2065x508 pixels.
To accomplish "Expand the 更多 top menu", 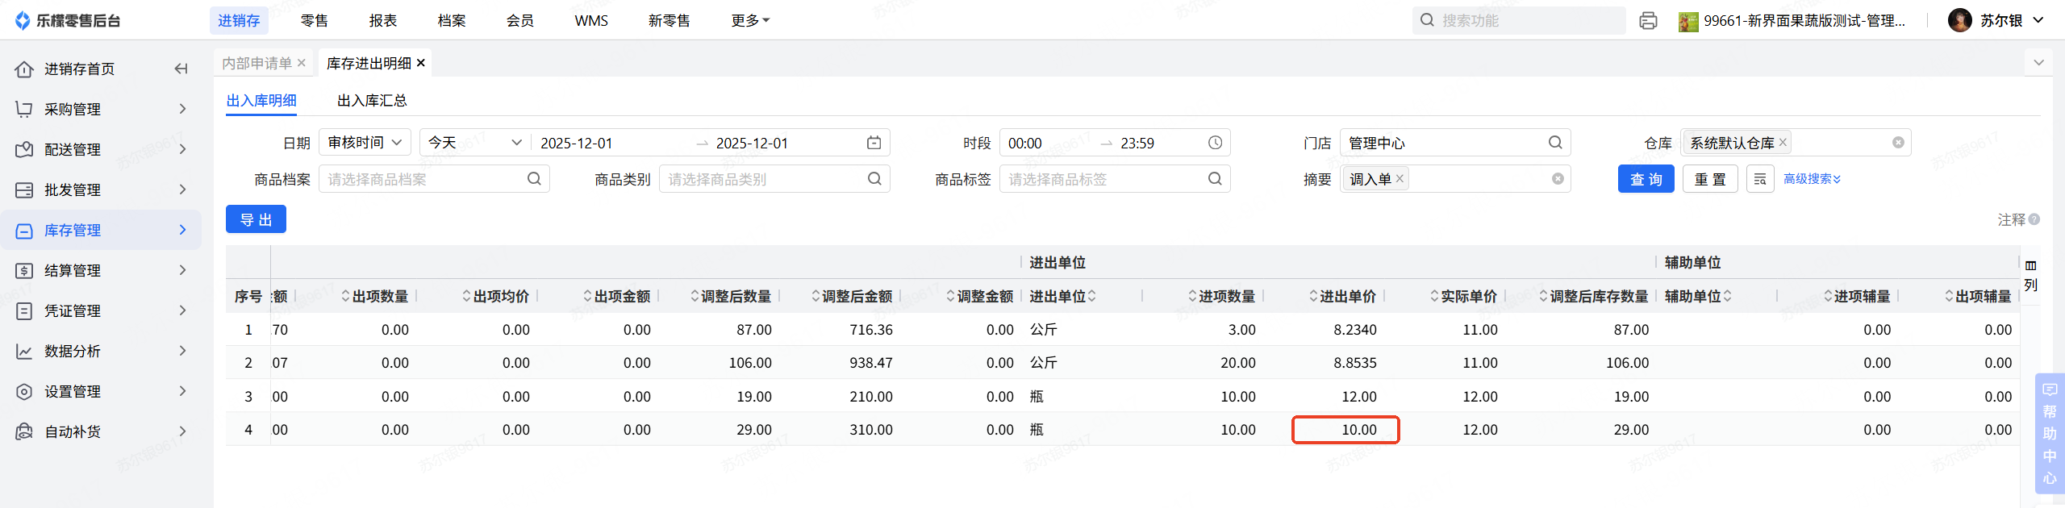I will (x=750, y=21).
